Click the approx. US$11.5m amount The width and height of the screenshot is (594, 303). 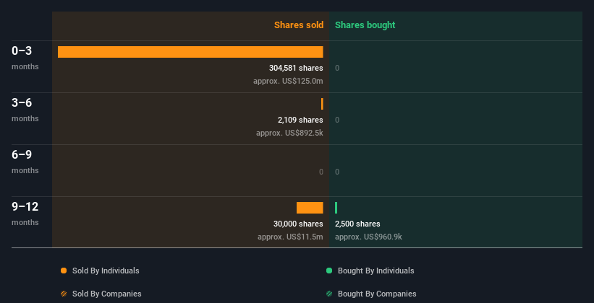290,237
